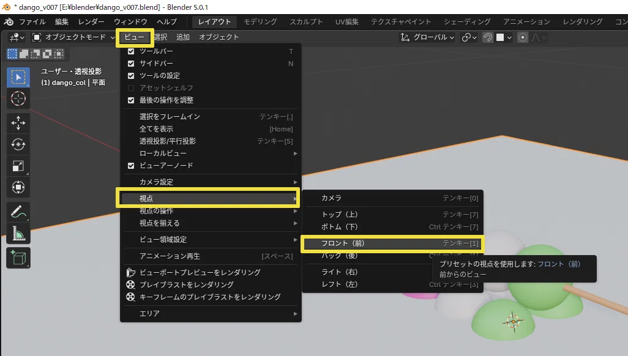
Task: Open the レンダー menu
Action: pos(91,21)
